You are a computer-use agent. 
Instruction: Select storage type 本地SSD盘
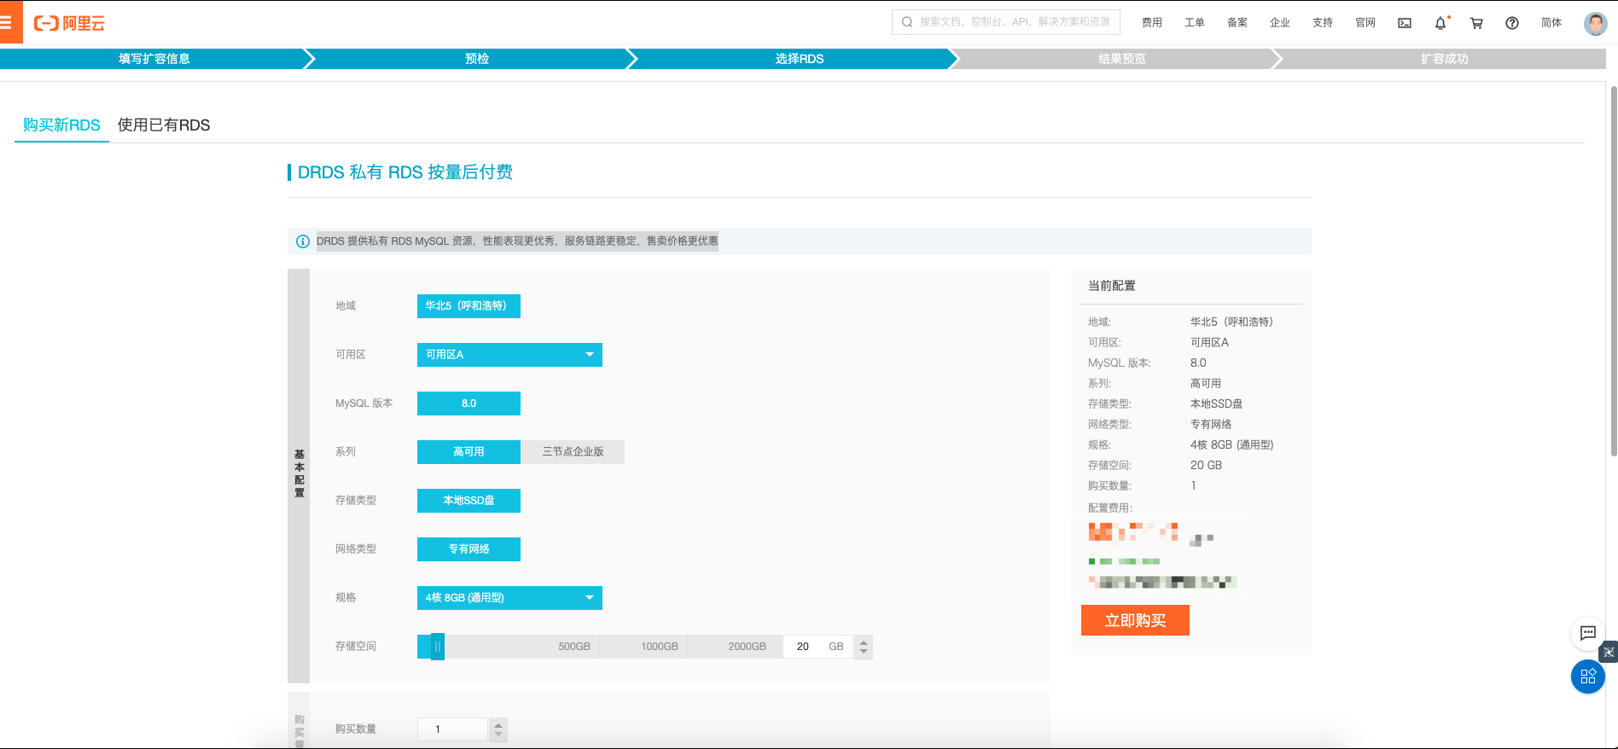pos(469,501)
